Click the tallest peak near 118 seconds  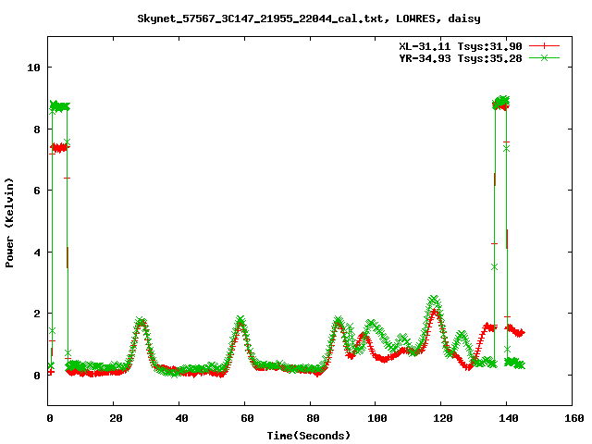(x=434, y=300)
